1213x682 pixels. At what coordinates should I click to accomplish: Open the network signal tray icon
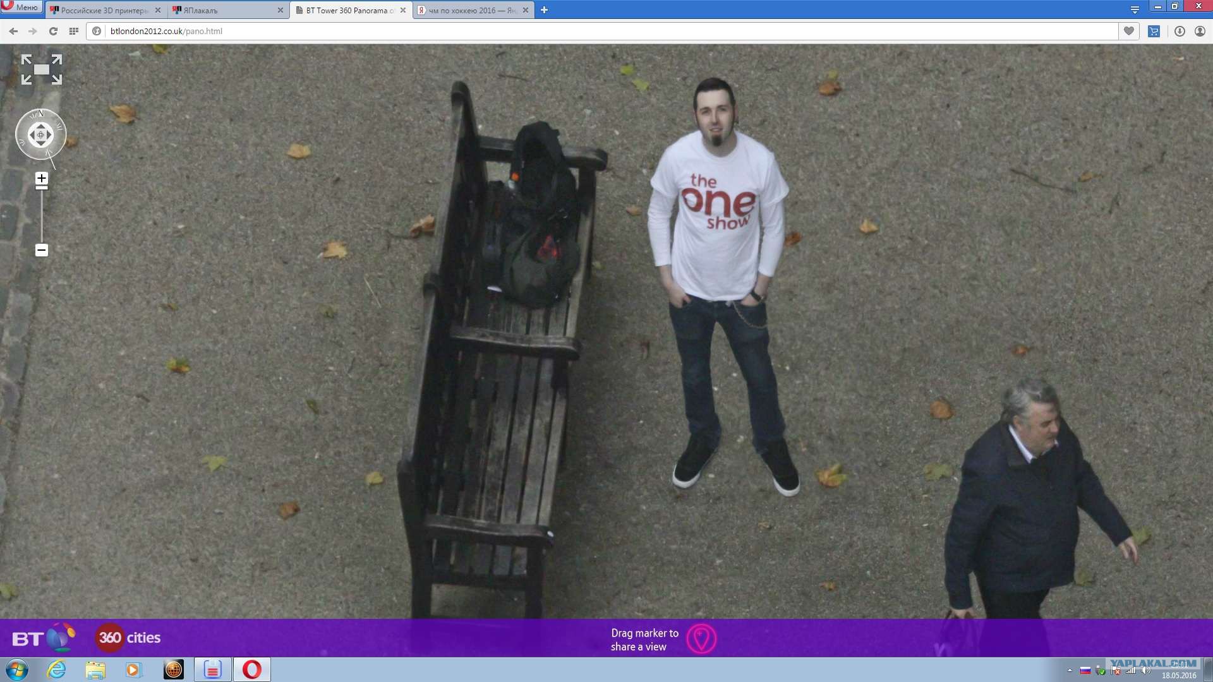(1131, 670)
